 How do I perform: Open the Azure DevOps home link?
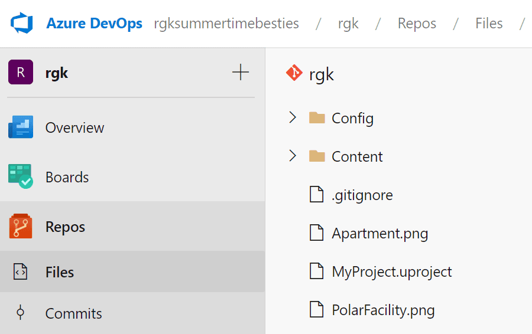pyautogui.click(x=94, y=24)
